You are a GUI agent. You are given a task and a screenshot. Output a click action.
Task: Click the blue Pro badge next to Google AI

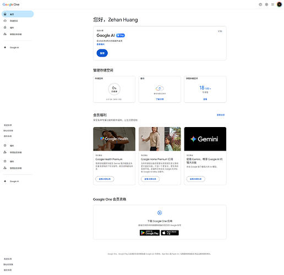(121, 35)
